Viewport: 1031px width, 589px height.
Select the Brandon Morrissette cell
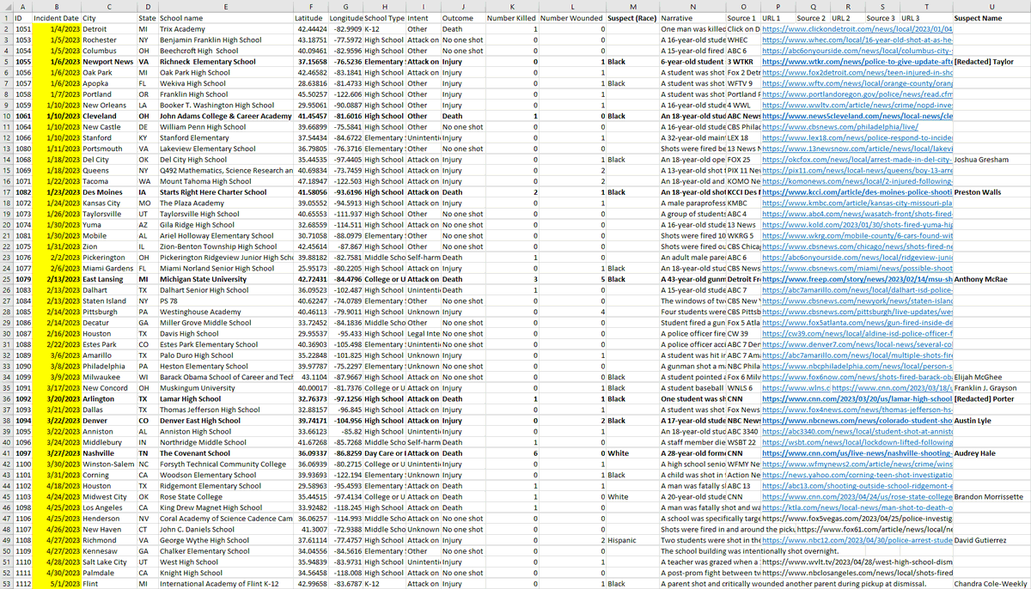point(991,498)
